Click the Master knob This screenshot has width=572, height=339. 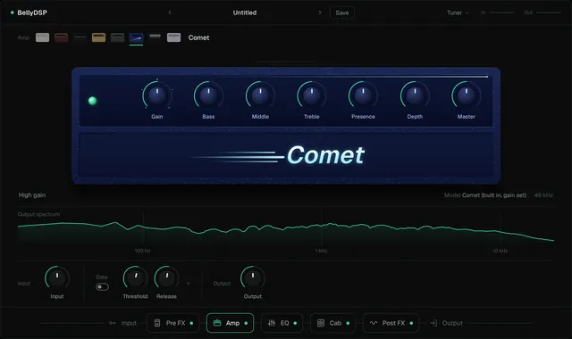pos(467,95)
